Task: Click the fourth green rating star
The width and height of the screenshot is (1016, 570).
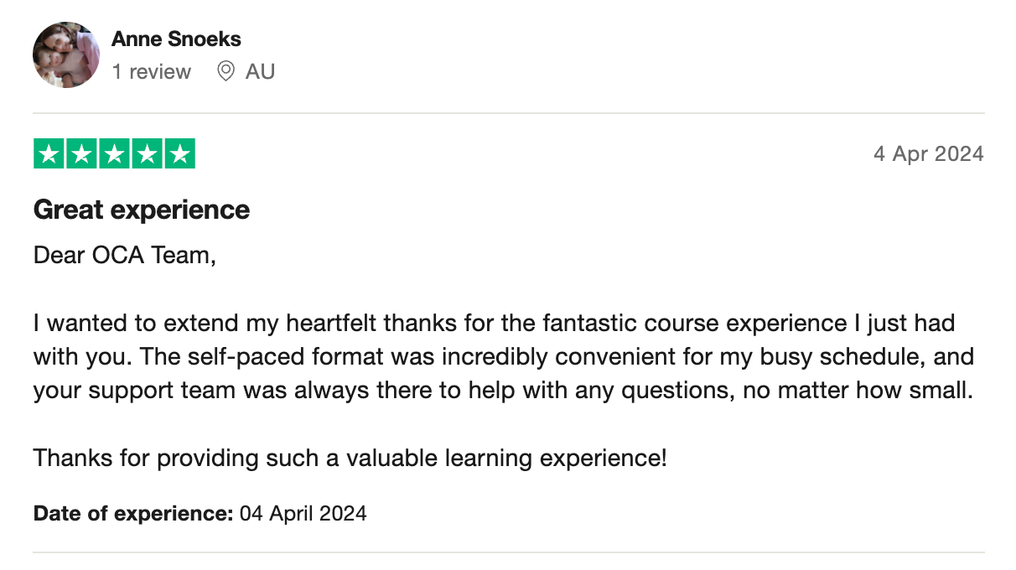Action: [x=147, y=154]
